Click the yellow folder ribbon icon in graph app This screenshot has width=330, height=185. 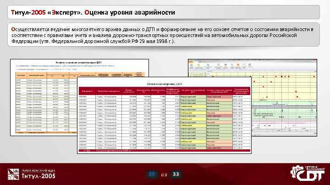[x=198, y=65]
